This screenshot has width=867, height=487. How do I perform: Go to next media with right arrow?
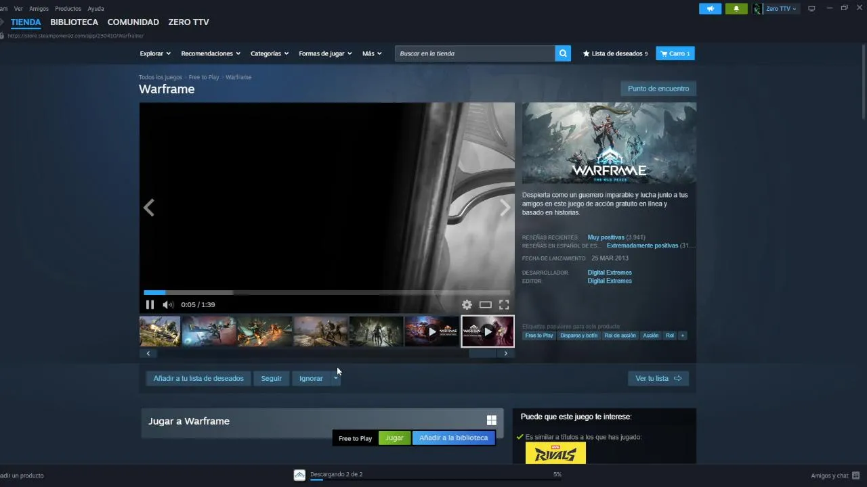[505, 208]
